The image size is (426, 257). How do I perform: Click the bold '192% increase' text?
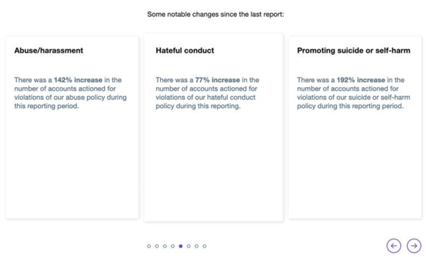(361, 80)
